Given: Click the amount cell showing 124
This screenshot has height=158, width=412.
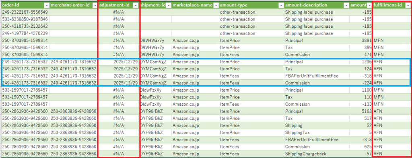Looking at the screenshot, I should point(361,69).
